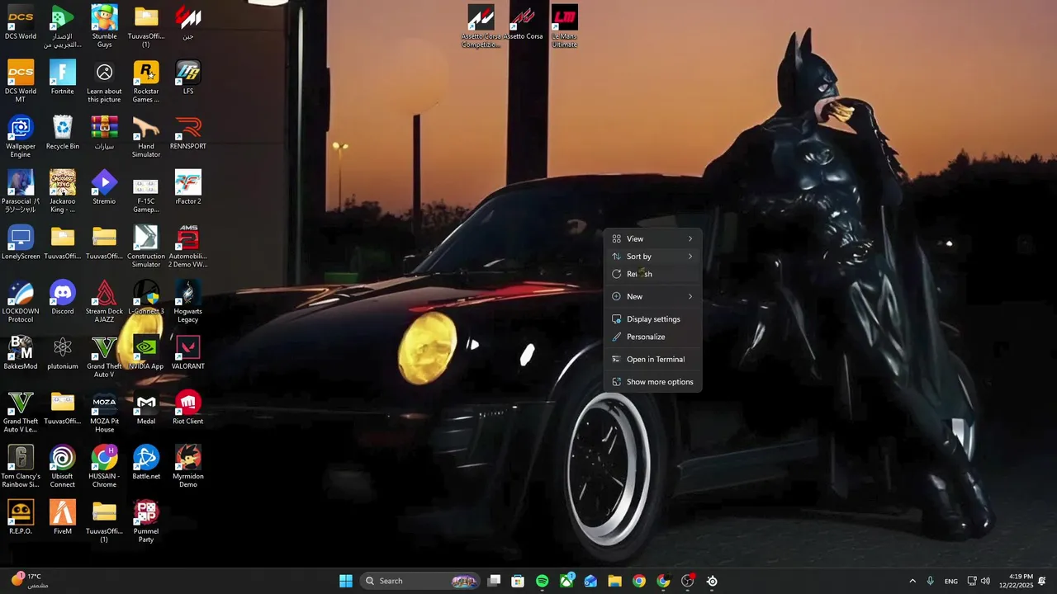Select the LonelyScreen icon

click(x=21, y=243)
